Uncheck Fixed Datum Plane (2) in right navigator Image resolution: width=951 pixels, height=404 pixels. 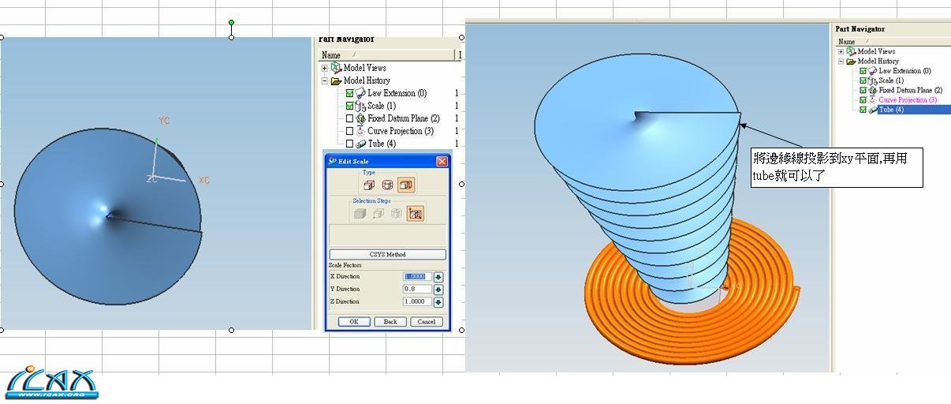(x=863, y=90)
